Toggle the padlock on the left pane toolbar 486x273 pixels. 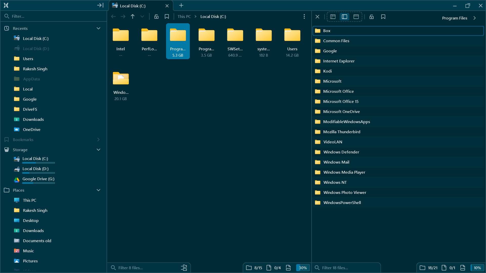[x=156, y=16]
